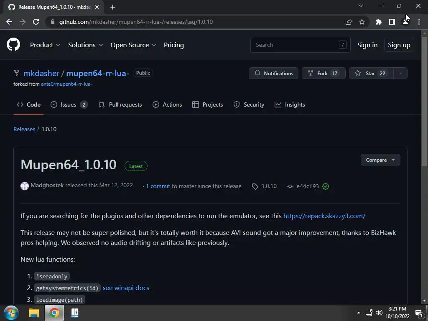Fork the repository button
This screenshot has height=321, width=428.
pos(324,73)
